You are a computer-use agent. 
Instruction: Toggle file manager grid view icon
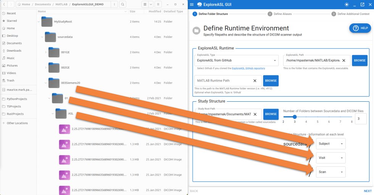tap(145, 4)
